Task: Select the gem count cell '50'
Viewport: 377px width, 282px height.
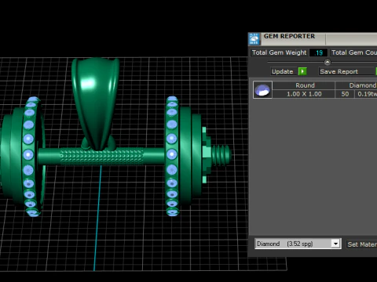Action: pyautogui.click(x=345, y=94)
